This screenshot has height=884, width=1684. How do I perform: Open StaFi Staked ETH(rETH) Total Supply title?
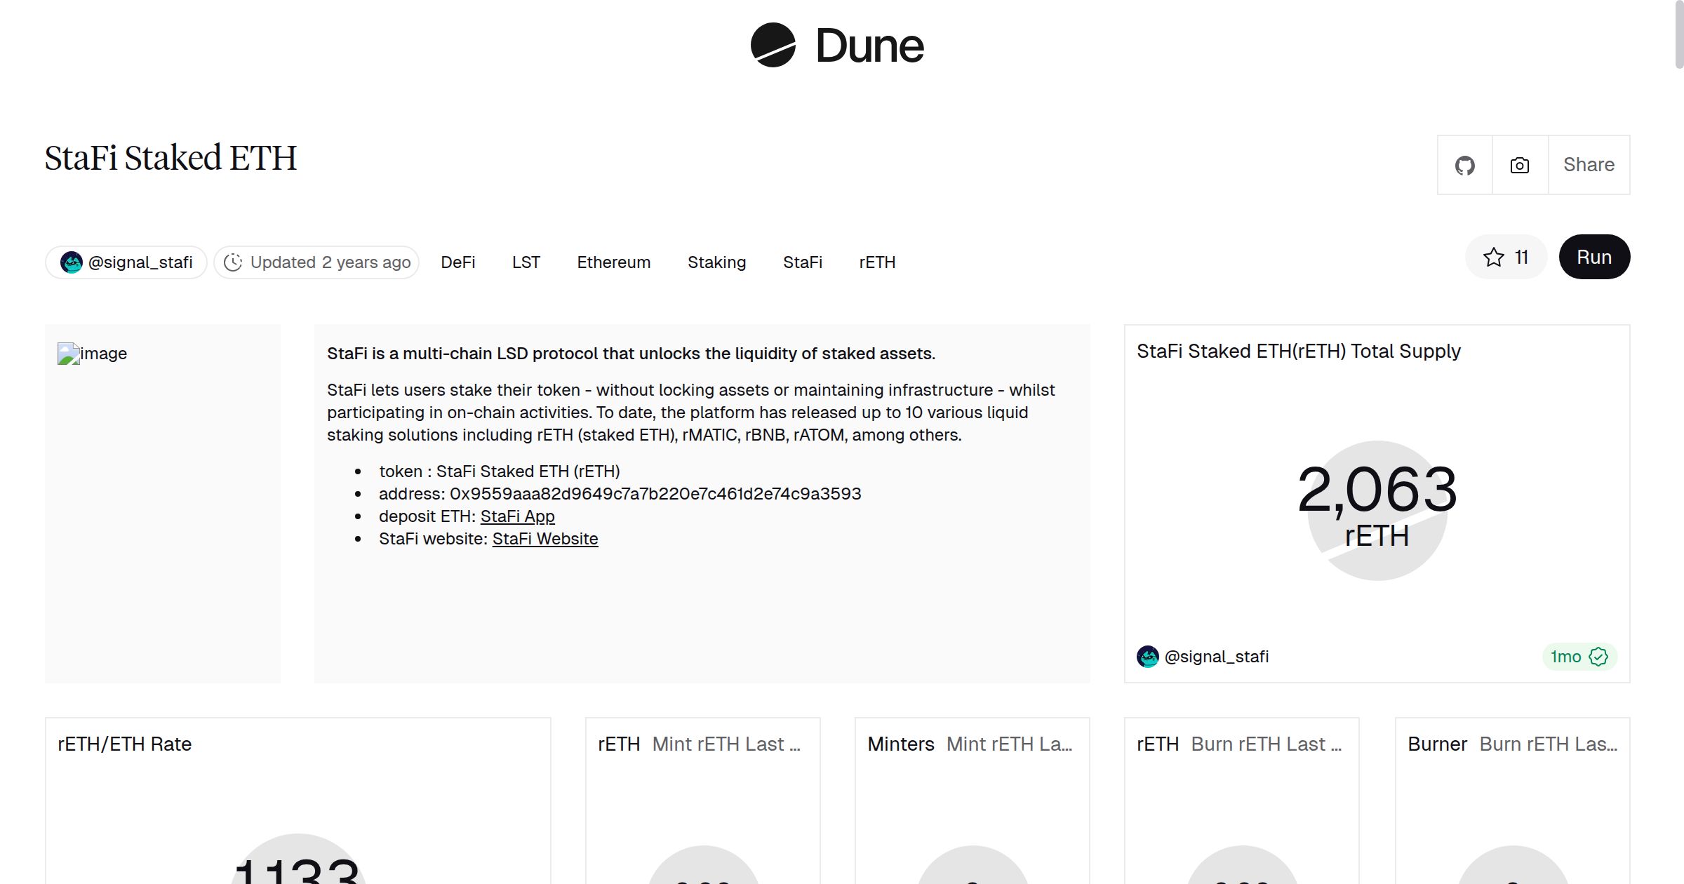1298,351
